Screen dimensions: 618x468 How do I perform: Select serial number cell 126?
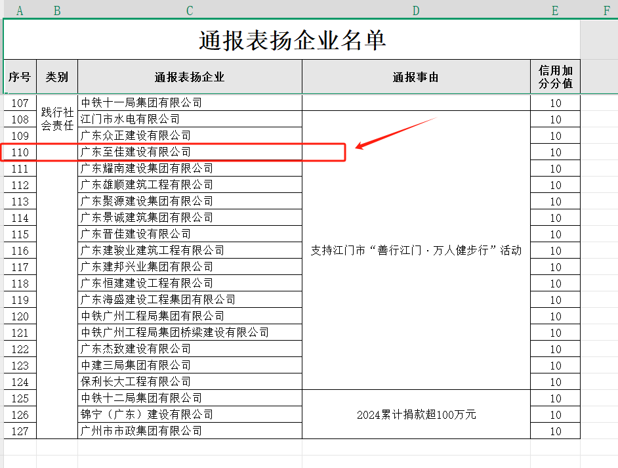pyautogui.click(x=20, y=415)
